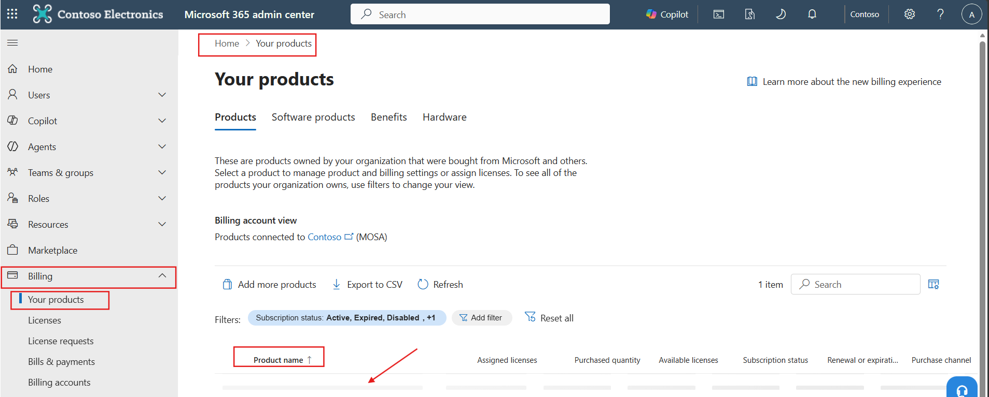Sort by Purchased quantity column

click(x=607, y=360)
